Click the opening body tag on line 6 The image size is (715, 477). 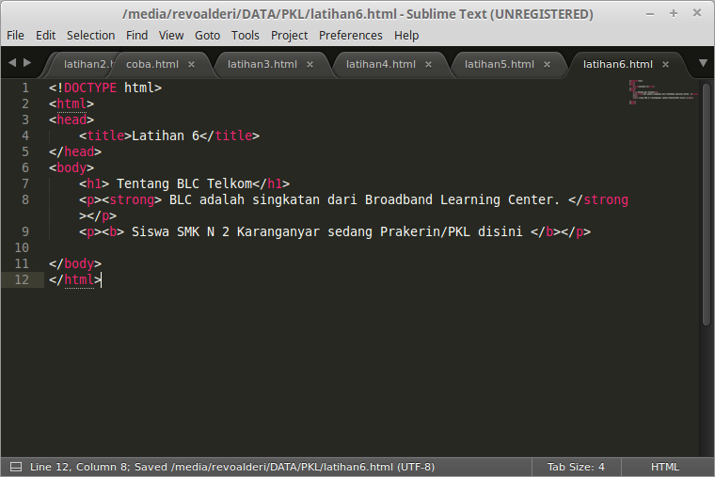coord(71,167)
